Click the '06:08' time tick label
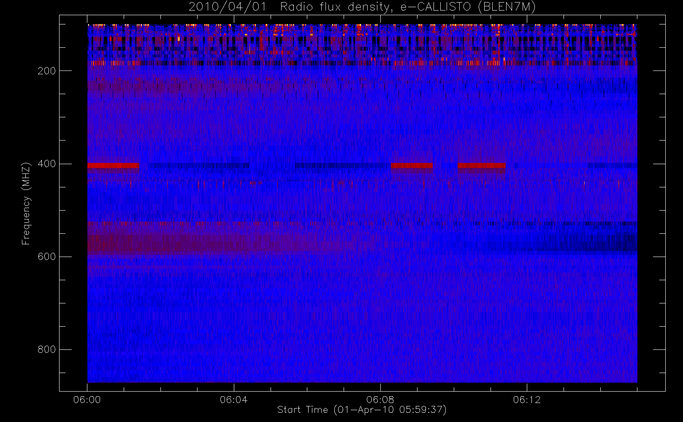Viewport: 683px width, 422px height. click(x=380, y=400)
